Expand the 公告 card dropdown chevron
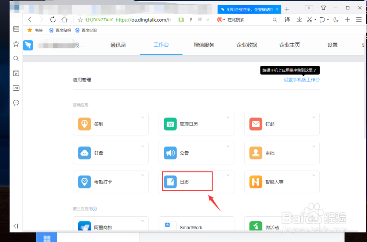 228,147
